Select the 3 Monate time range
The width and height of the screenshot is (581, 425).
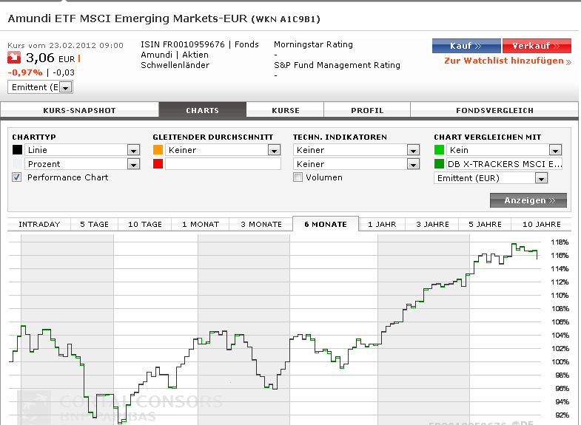pos(261,224)
